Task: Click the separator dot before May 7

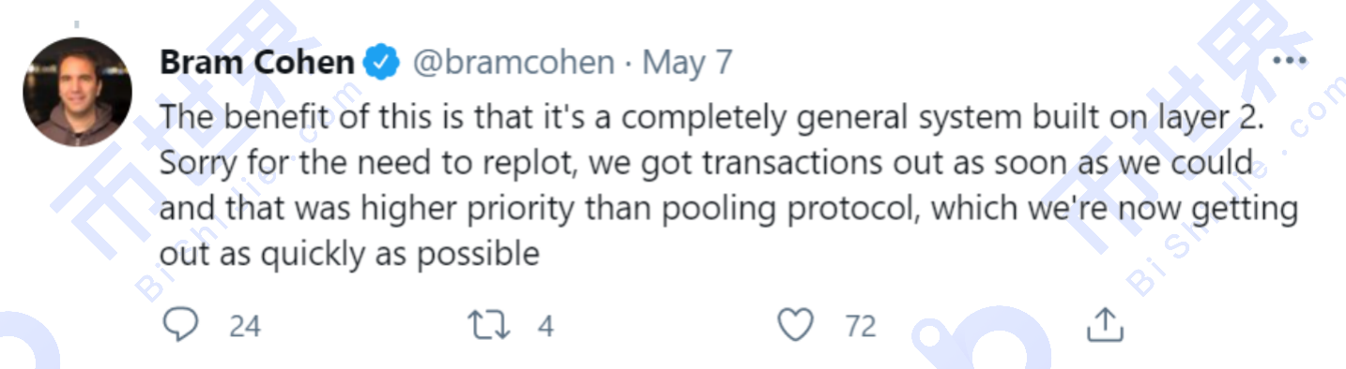Action: pyautogui.click(x=628, y=64)
